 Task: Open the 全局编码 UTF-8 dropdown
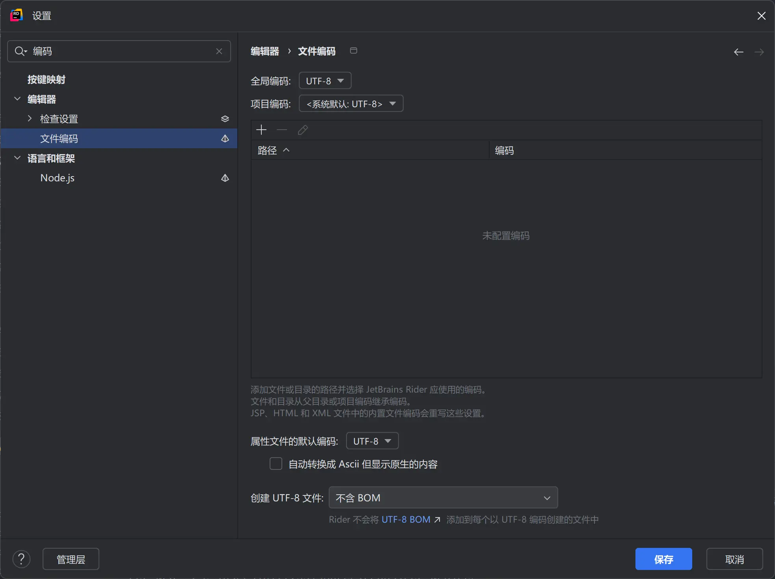[325, 81]
